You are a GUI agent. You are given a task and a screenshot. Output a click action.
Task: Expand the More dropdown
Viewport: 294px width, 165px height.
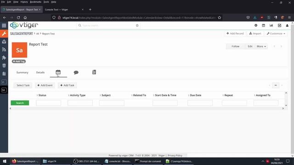[x=261, y=46]
